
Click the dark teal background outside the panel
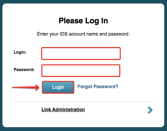(1, 65)
